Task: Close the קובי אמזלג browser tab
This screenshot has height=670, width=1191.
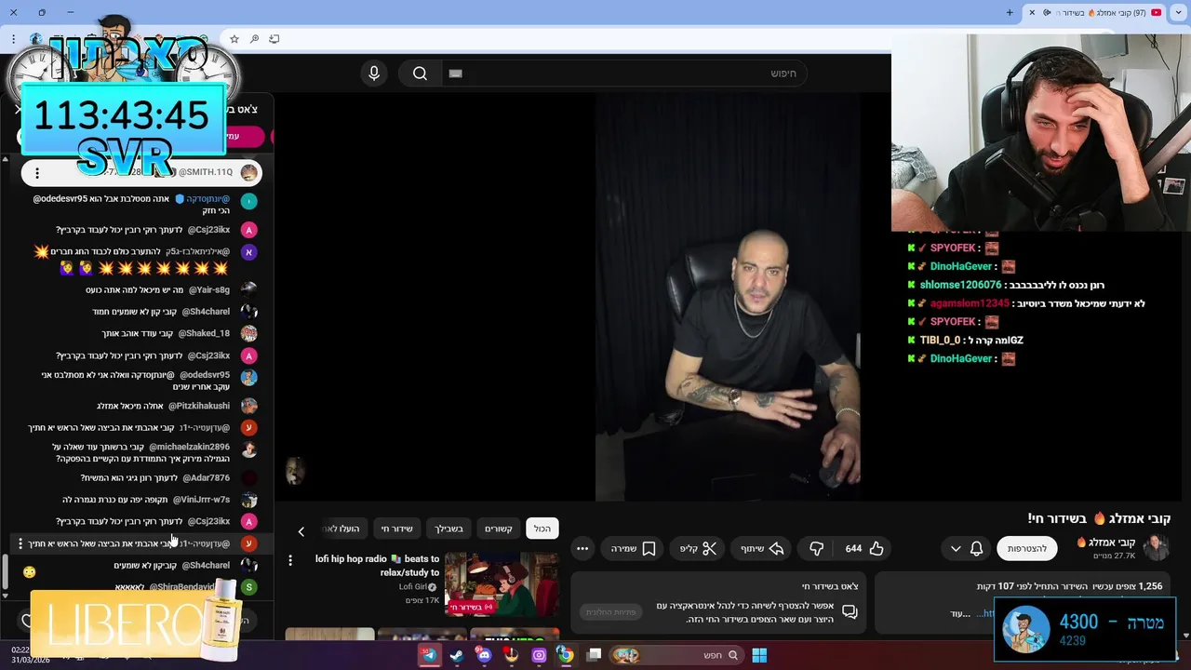Action: (1031, 12)
